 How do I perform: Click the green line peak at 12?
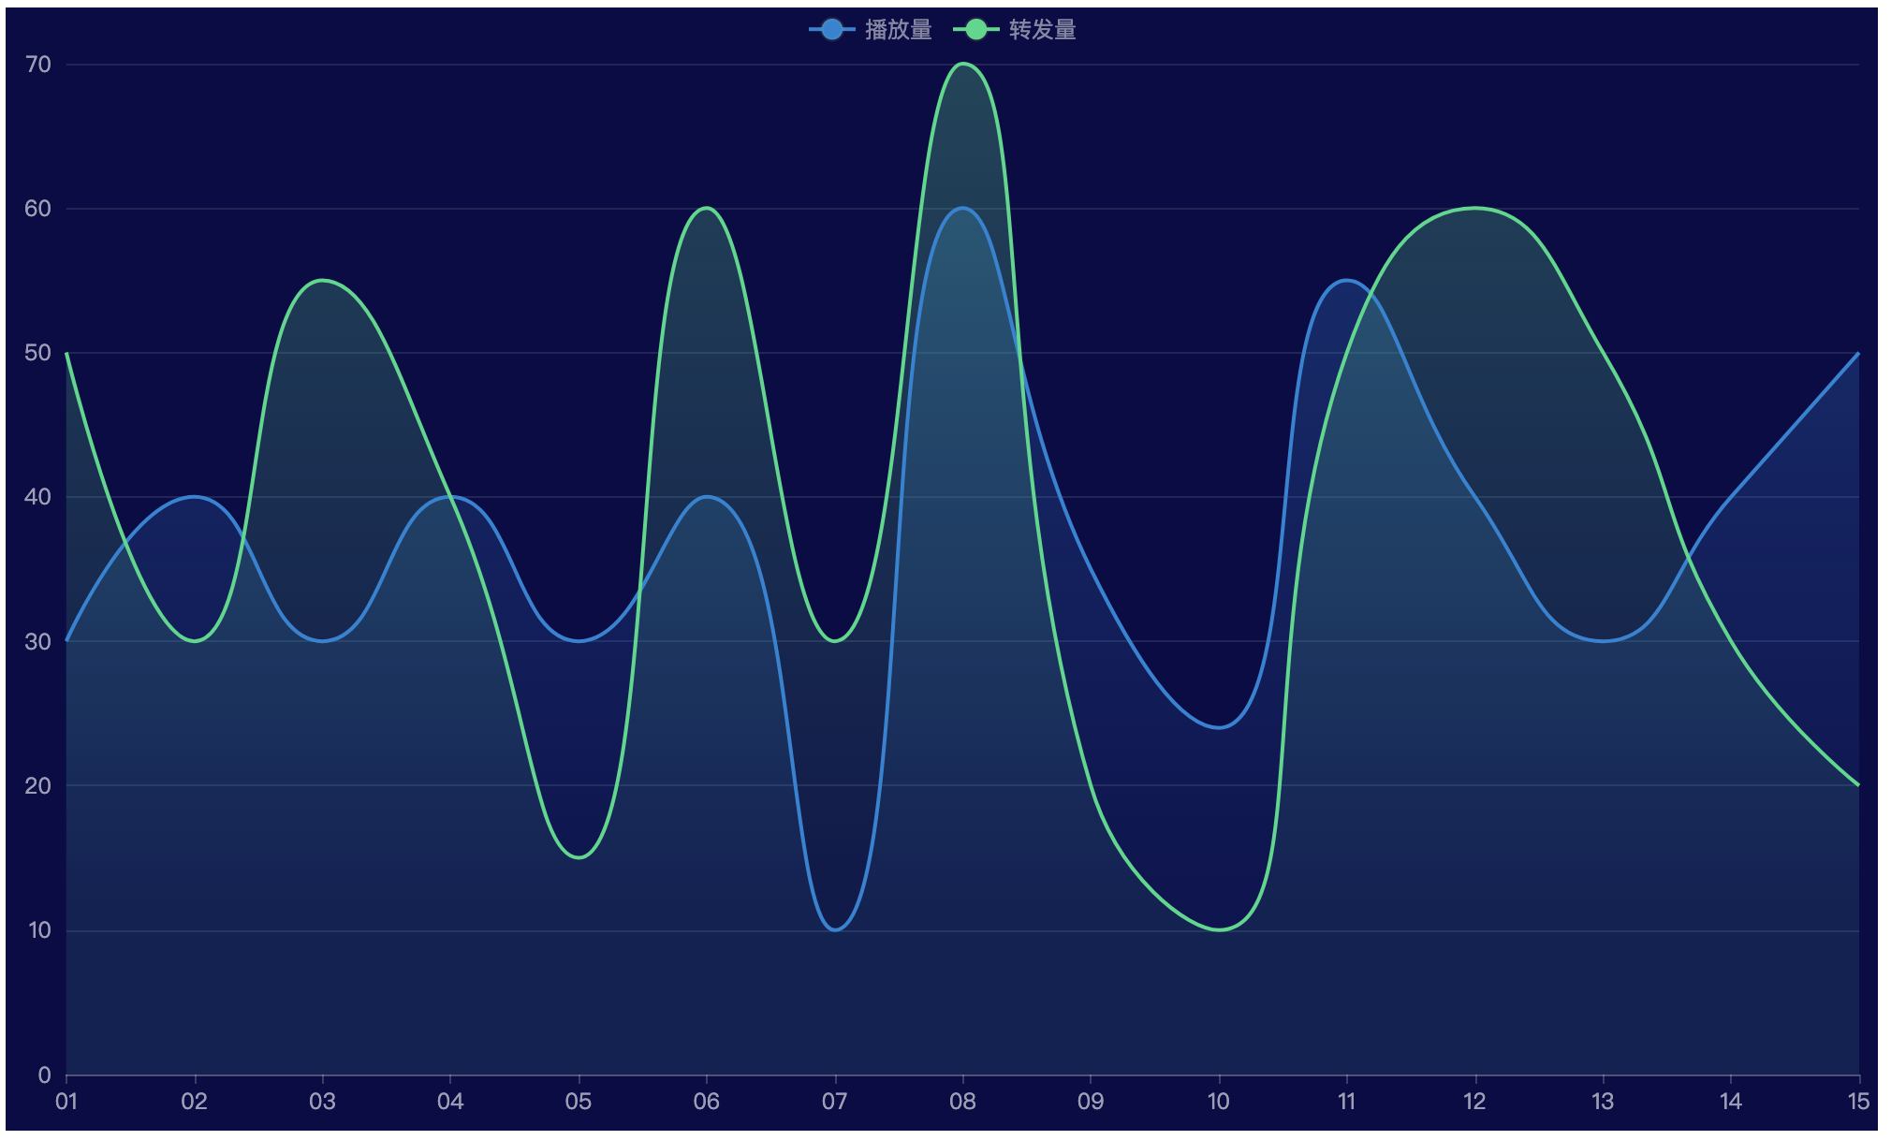[x=1474, y=209]
